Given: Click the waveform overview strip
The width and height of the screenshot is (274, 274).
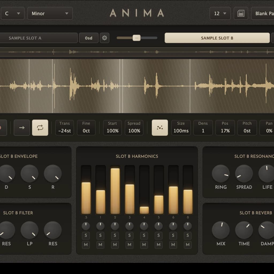Looking at the screenshot, I should [137, 52].
